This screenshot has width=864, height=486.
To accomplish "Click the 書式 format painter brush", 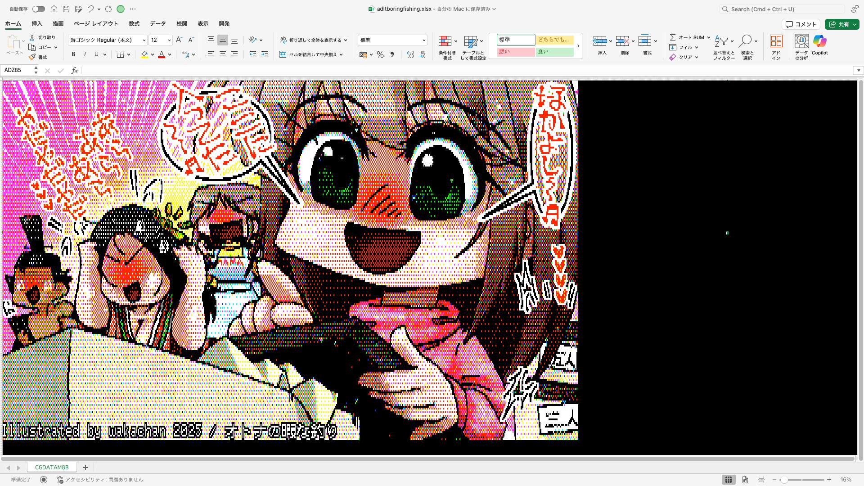I will pos(38,57).
